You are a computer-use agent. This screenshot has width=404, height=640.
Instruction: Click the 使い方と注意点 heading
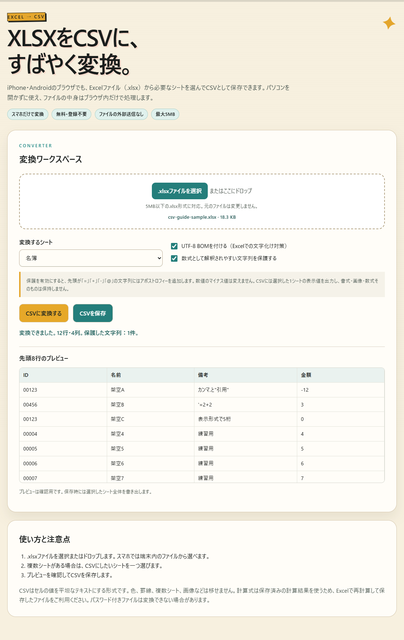click(45, 539)
